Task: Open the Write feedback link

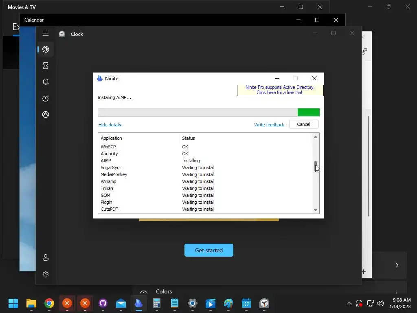Action: tap(269, 125)
